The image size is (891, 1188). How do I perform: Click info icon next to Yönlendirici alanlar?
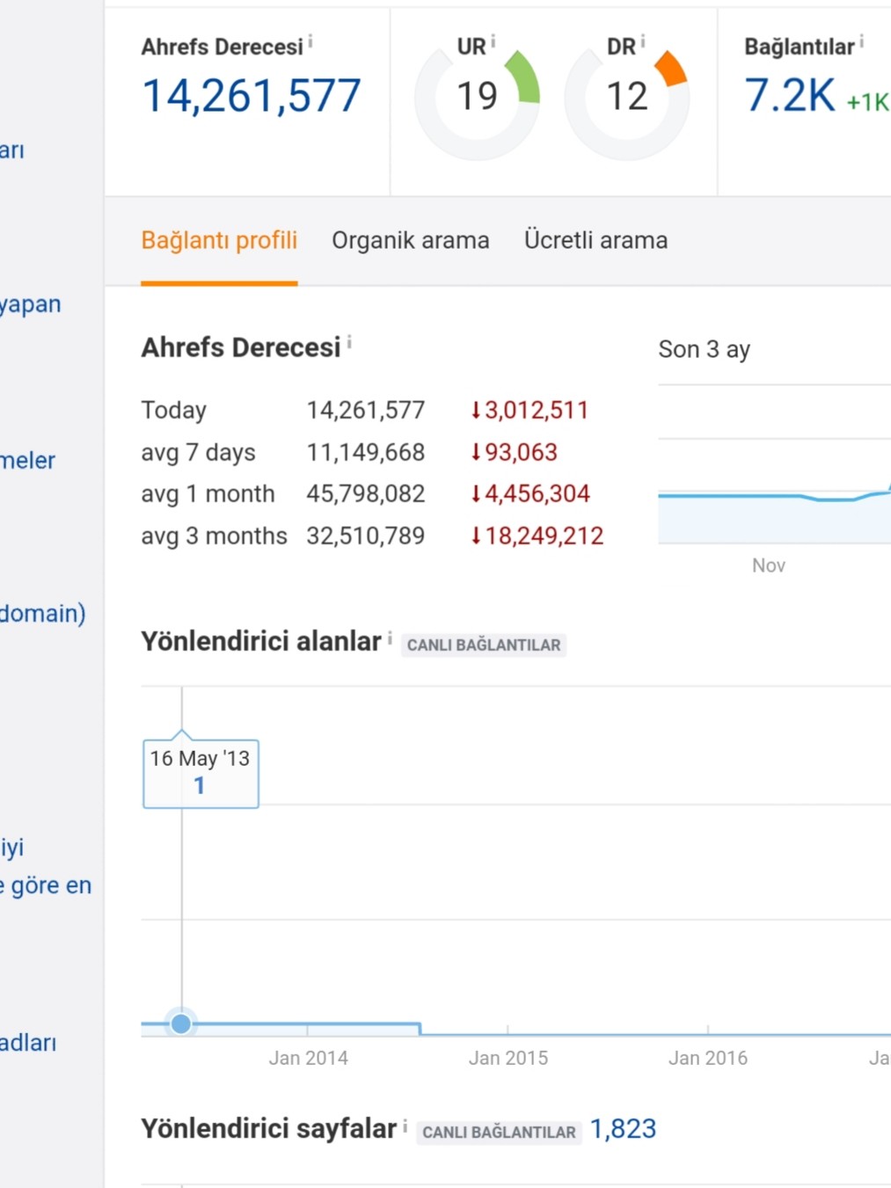click(390, 638)
